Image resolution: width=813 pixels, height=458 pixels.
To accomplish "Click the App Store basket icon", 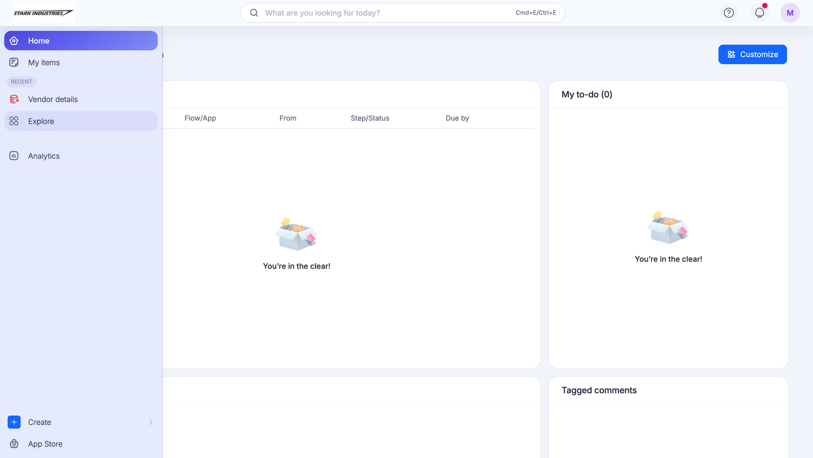I will pyautogui.click(x=14, y=444).
